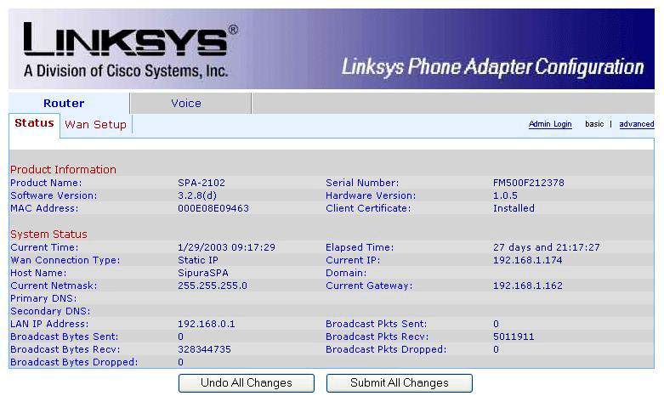The height and width of the screenshot is (396, 664).
Task: Click the System Status heading
Action: click(x=48, y=235)
